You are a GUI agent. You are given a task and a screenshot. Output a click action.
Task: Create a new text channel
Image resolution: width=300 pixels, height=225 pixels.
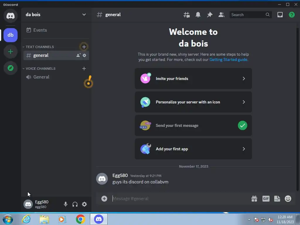(x=84, y=47)
